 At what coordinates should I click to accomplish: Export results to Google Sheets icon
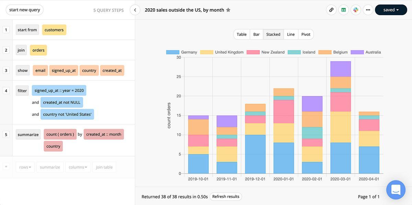point(343,10)
